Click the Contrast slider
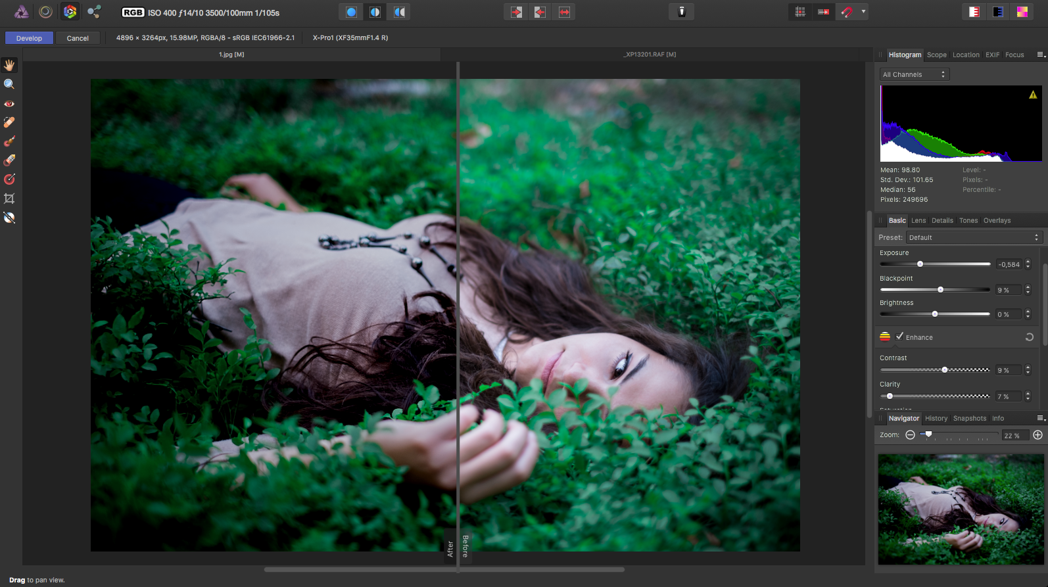 pos(935,370)
